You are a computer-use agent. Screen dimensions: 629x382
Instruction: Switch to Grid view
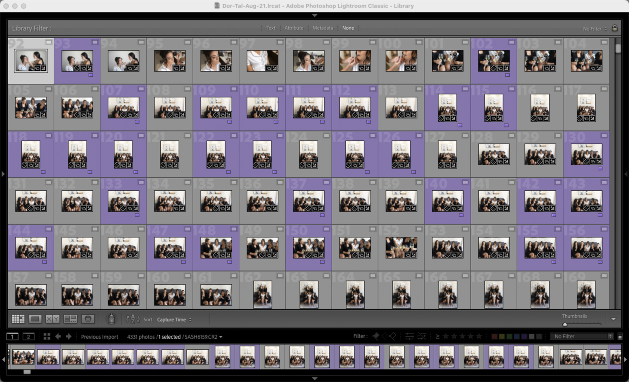click(x=18, y=319)
